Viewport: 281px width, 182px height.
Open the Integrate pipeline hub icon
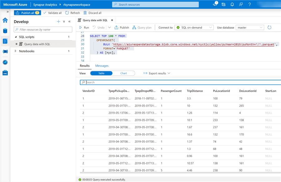tap(5, 52)
